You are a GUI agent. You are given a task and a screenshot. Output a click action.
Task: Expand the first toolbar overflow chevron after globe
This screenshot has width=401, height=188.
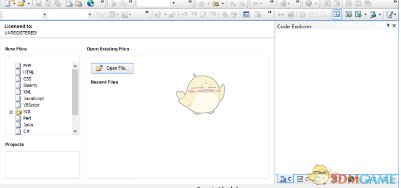(102, 2)
